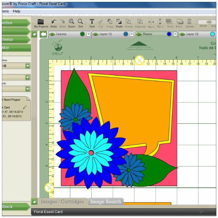The image size is (218, 218).
Task: Toggle visibility of Layer 13
Action: pyautogui.click(x=95, y=34)
